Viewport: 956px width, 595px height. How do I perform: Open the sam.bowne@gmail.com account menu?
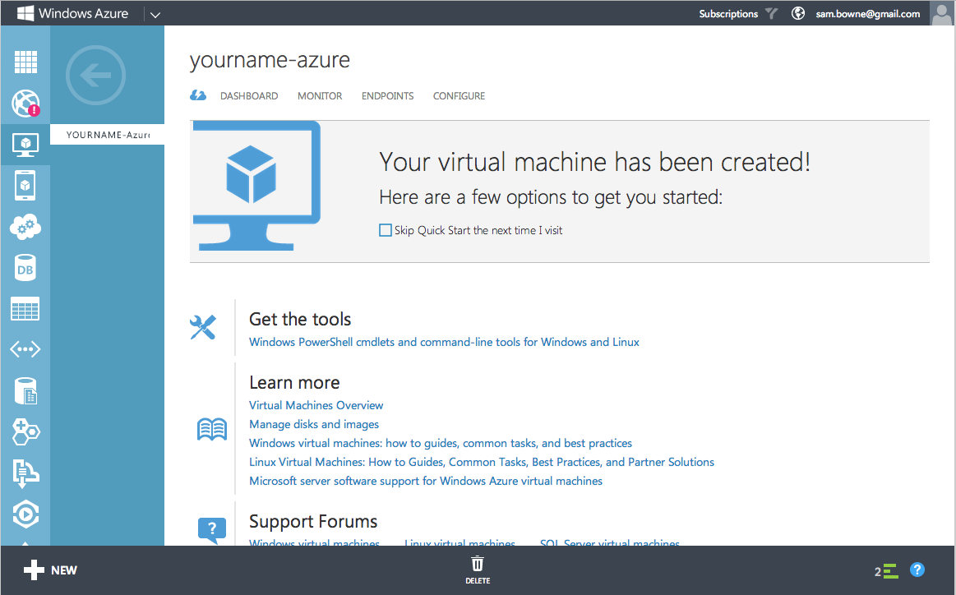[x=868, y=13]
